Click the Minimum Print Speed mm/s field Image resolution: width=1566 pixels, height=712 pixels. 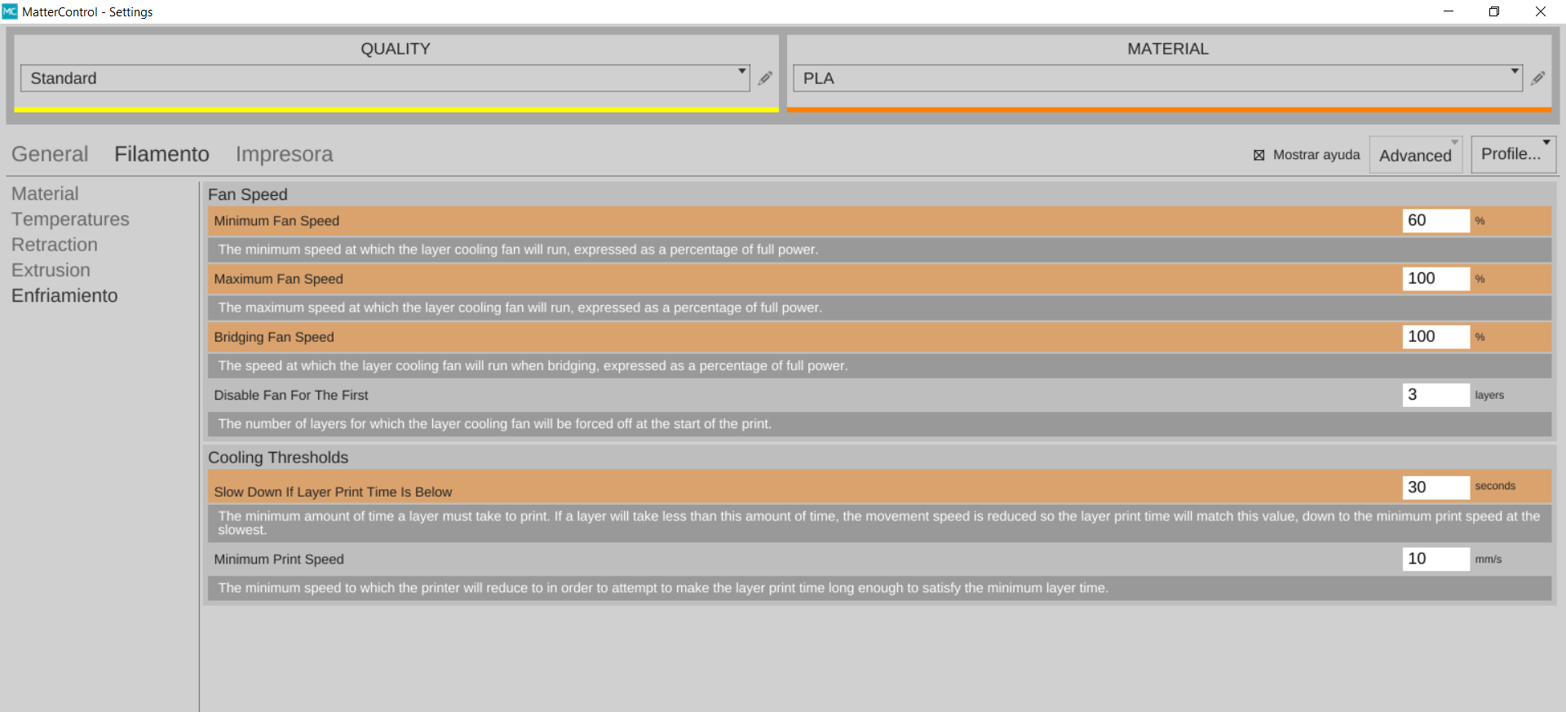tap(1435, 559)
